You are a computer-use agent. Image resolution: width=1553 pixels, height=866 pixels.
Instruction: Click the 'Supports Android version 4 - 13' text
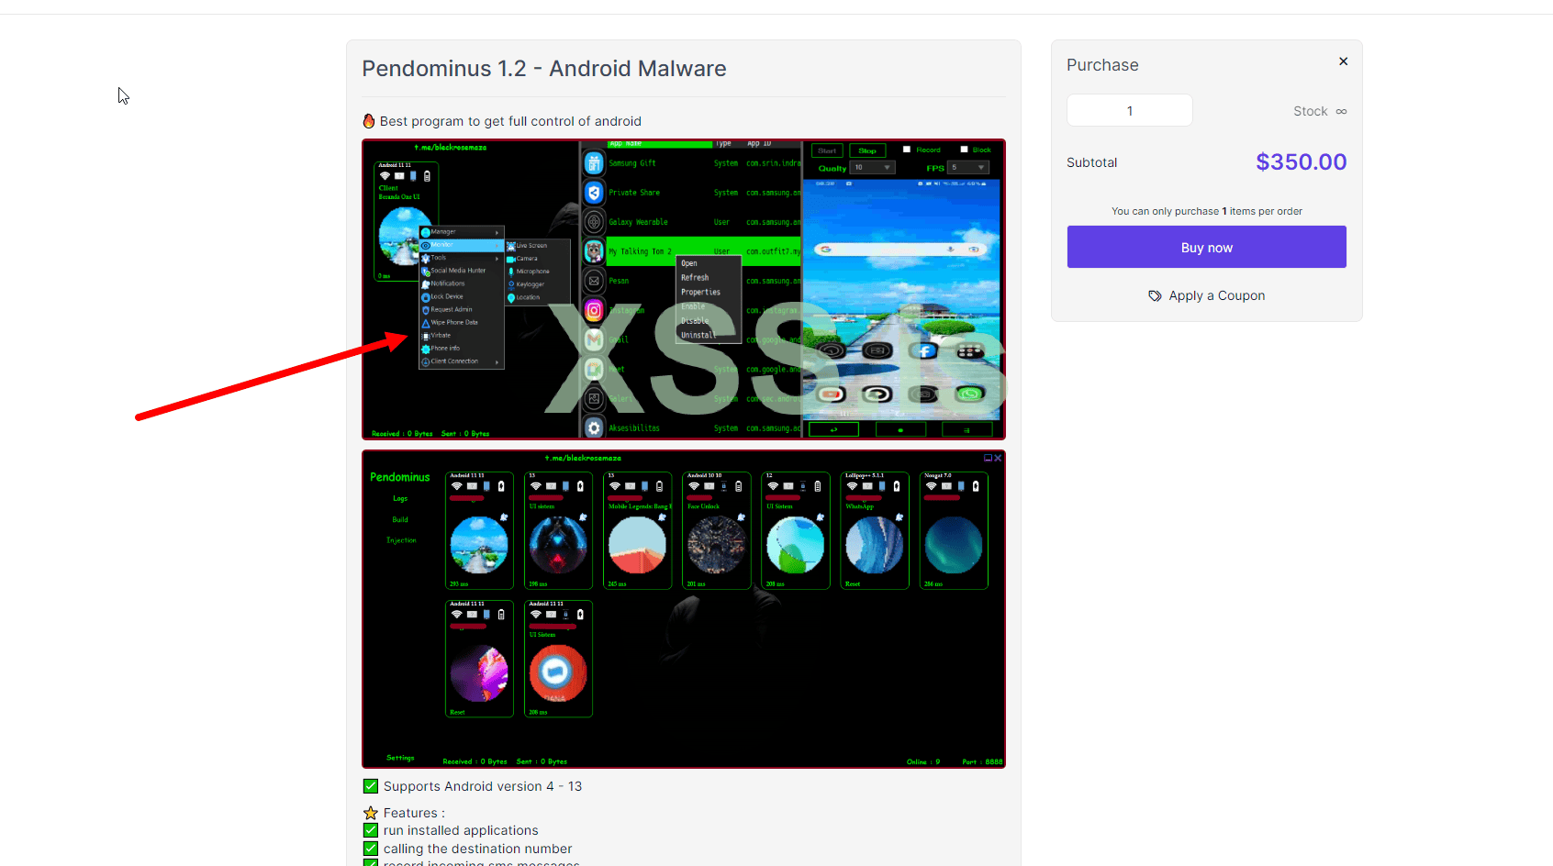click(x=483, y=786)
